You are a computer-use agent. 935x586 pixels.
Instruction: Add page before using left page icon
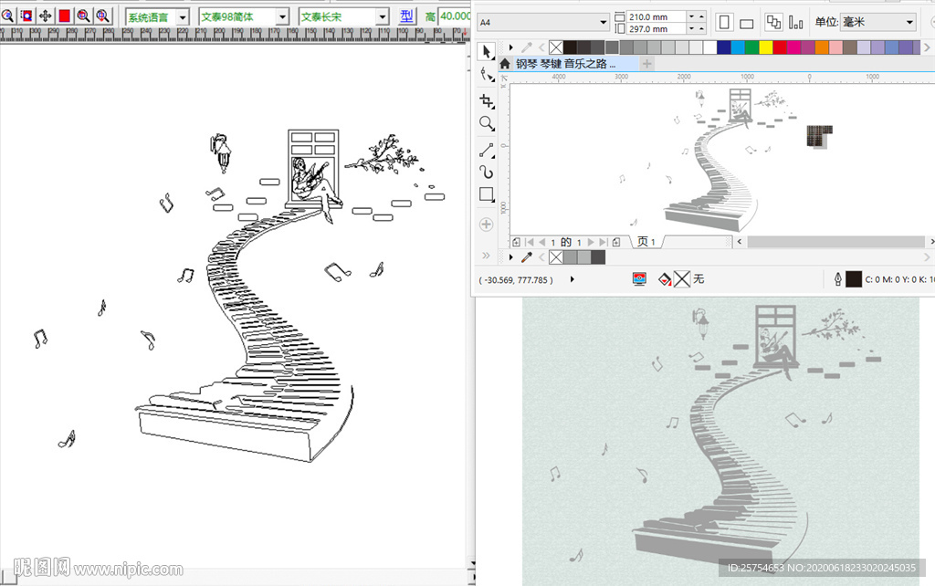(517, 242)
